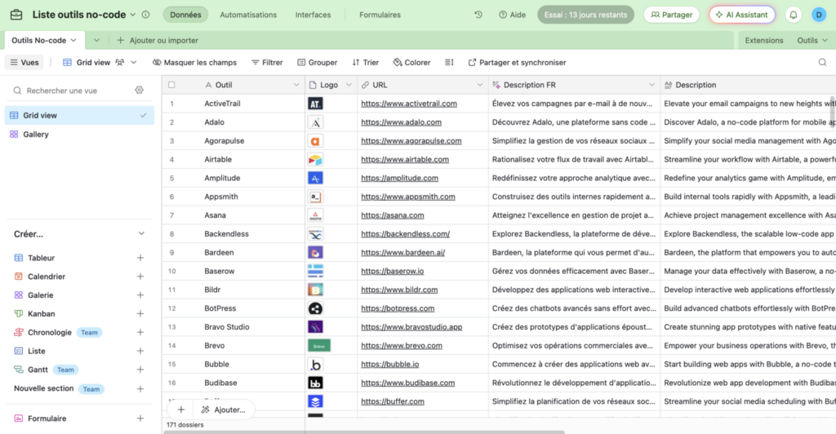Image resolution: width=836 pixels, height=434 pixels.
Task: Open the Outils menu dropdown
Action: (812, 41)
